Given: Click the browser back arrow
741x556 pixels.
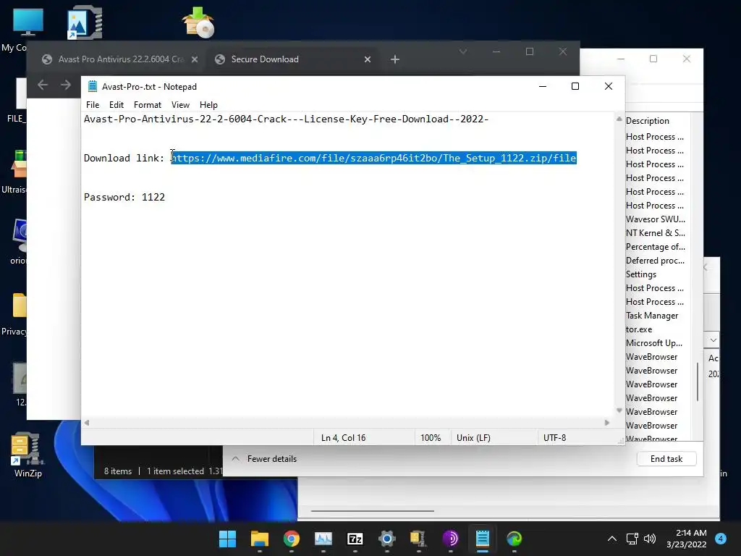Looking at the screenshot, I should pos(43,85).
